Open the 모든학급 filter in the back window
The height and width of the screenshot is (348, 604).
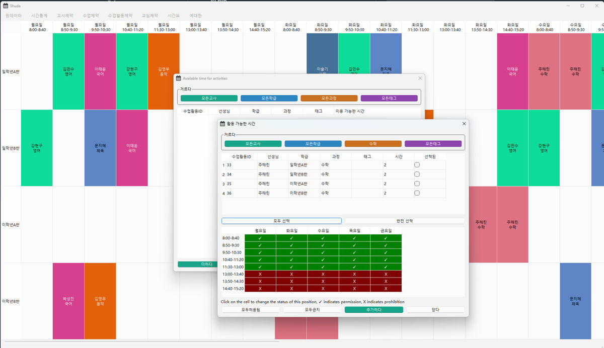[x=269, y=98]
